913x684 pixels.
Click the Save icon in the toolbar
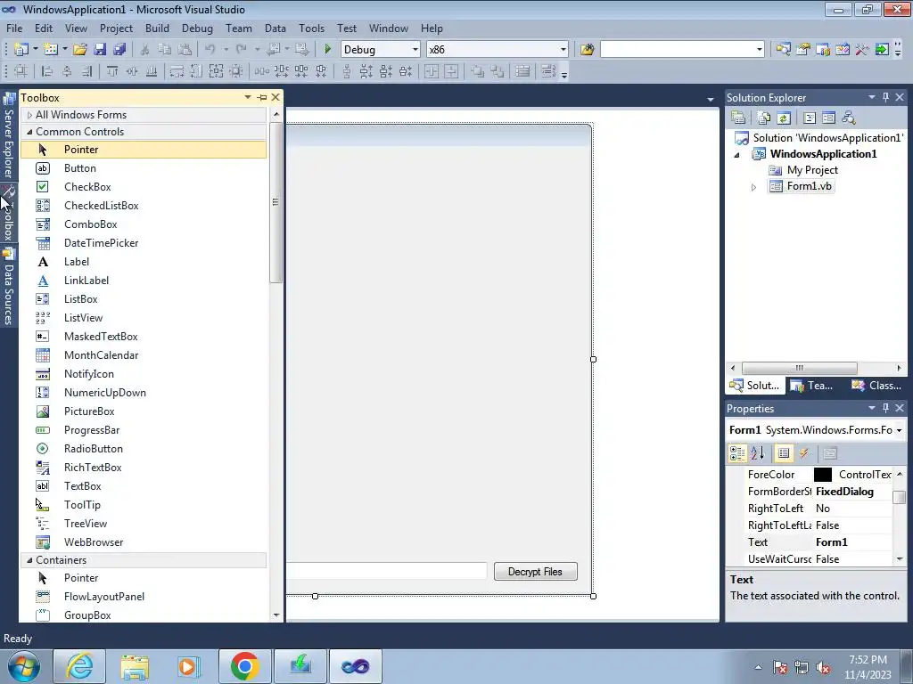(100, 50)
